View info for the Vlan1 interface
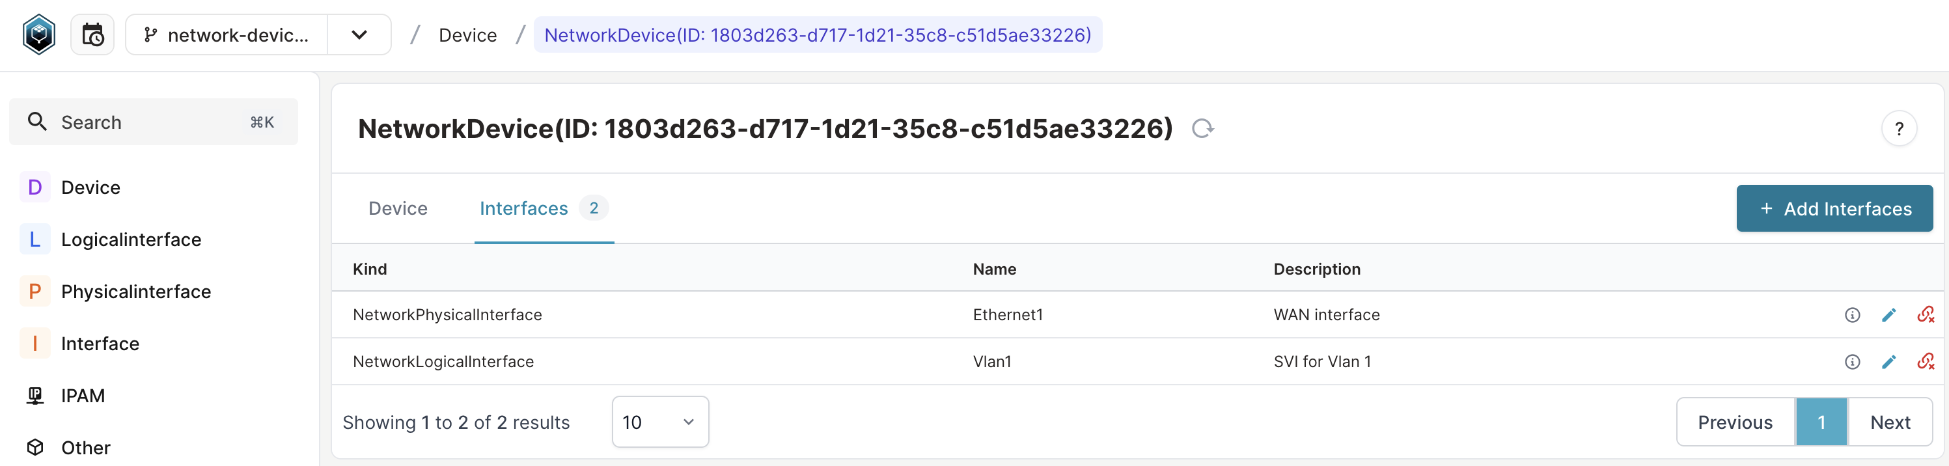 tap(1851, 362)
